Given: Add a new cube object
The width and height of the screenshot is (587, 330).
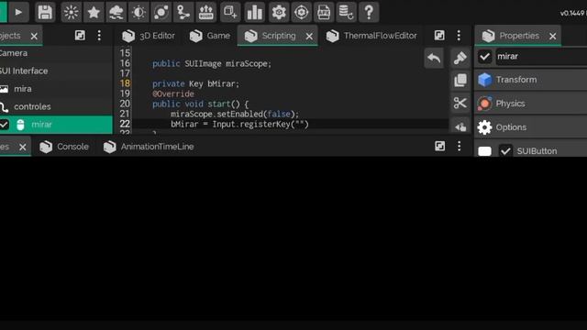Looking at the screenshot, I should click(230, 12).
